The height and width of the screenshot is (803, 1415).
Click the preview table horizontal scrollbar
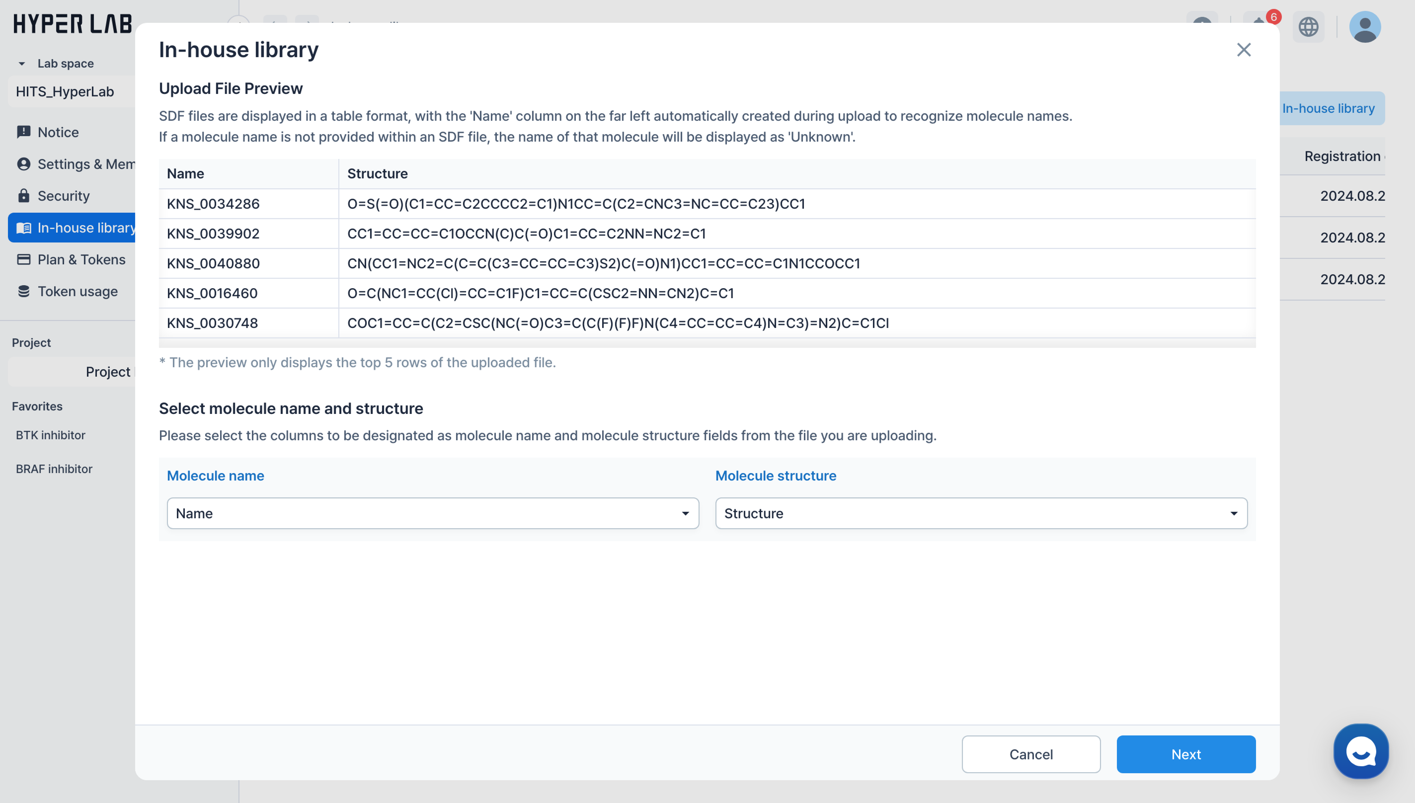[x=707, y=343]
